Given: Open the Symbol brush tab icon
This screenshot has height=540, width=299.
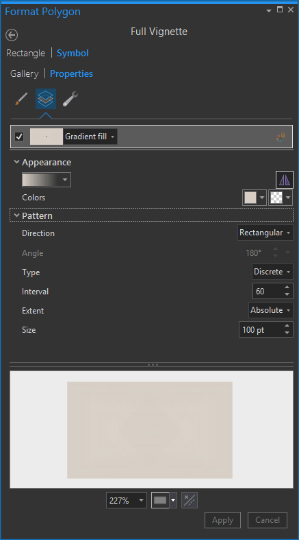Looking at the screenshot, I should tap(21, 99).
